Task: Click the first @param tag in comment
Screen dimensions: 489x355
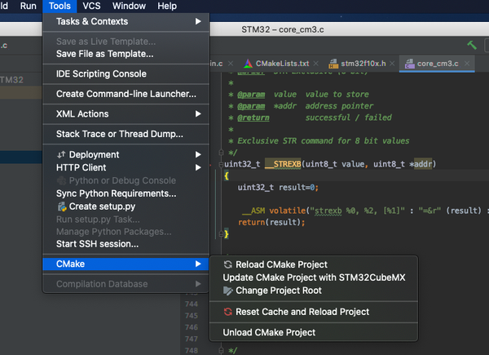Action: pos(251,95)
